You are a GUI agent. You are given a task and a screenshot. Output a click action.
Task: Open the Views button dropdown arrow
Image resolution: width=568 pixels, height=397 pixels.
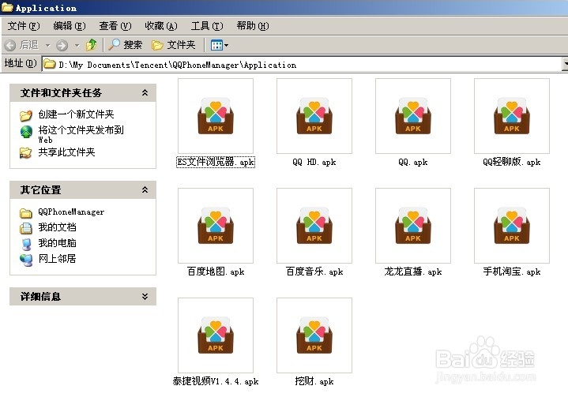[227, 45]
